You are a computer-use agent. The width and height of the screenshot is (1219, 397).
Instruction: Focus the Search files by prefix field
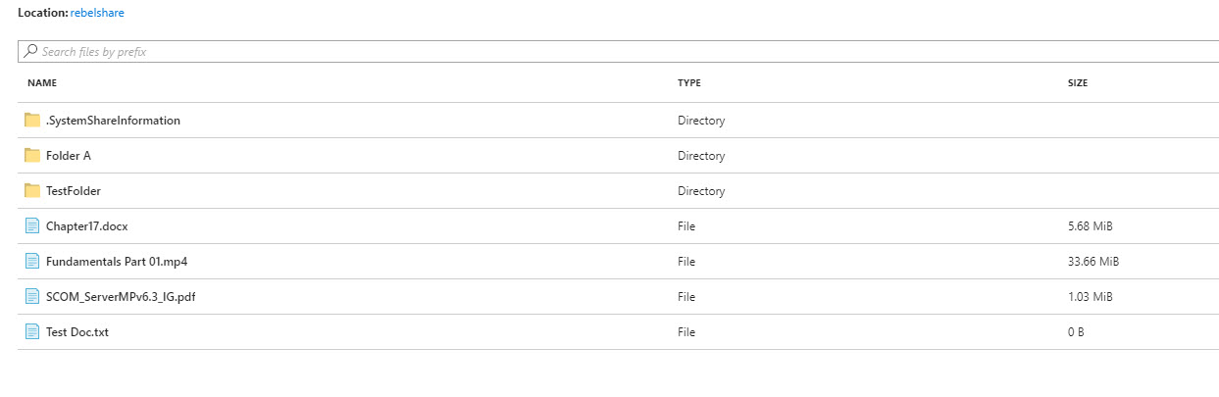(x=618, y=51)
